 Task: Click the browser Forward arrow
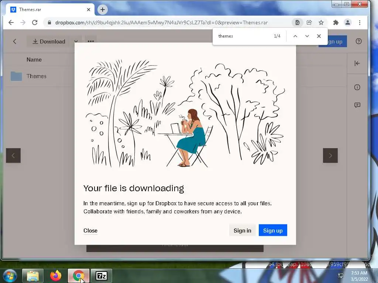(x=23, y=22)
